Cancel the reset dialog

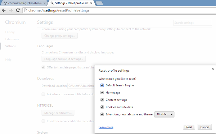pos(205,127)
